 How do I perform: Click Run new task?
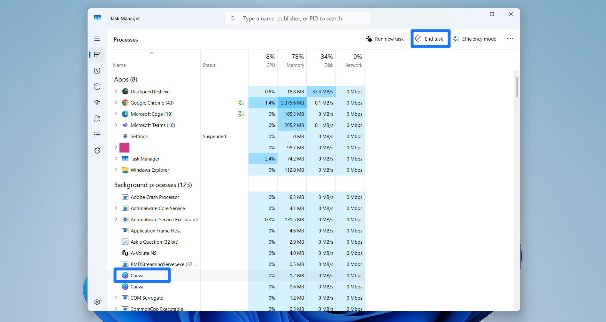385,39
